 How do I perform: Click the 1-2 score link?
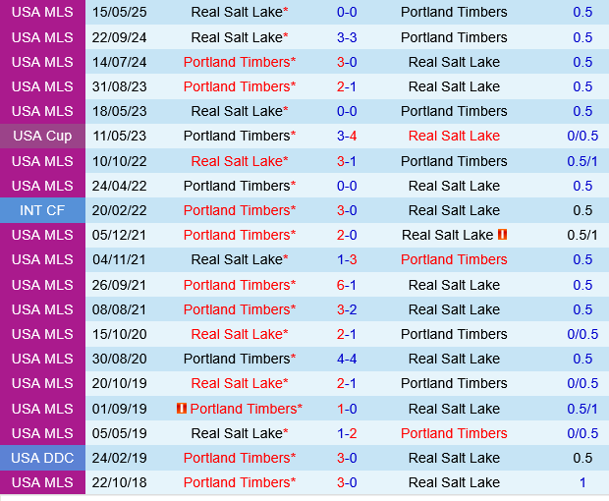point(347,433)
